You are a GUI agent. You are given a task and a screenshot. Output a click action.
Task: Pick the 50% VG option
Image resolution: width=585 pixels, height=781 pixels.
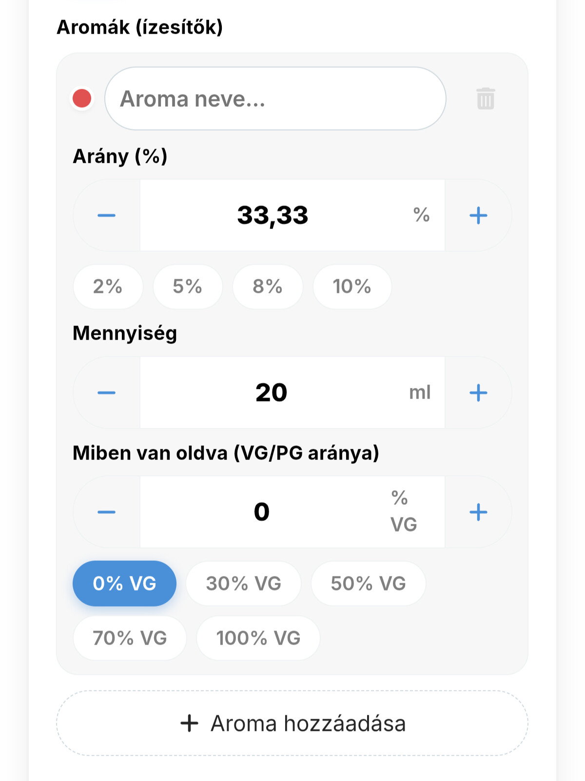pyautogui.click(x=368, y=583)
